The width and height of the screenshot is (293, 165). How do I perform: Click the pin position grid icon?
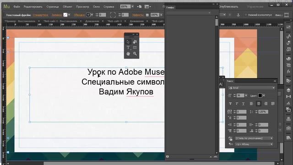[287, 15]
